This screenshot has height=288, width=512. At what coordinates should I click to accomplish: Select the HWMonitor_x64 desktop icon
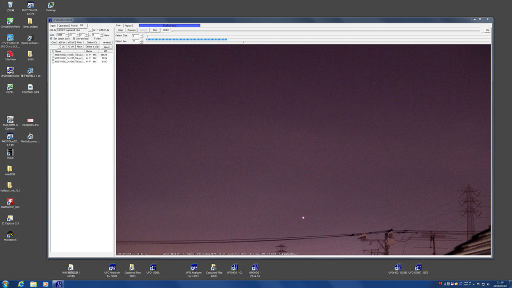[10, 203]
